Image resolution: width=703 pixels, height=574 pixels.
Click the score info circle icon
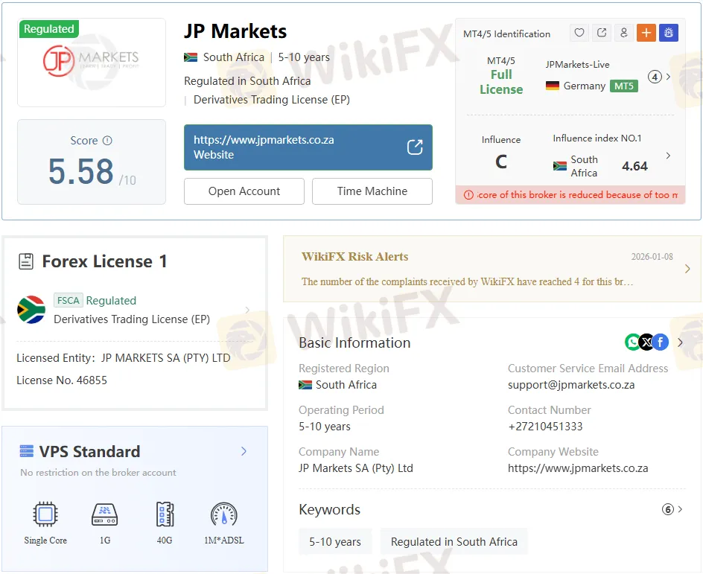tap(107, 141)
